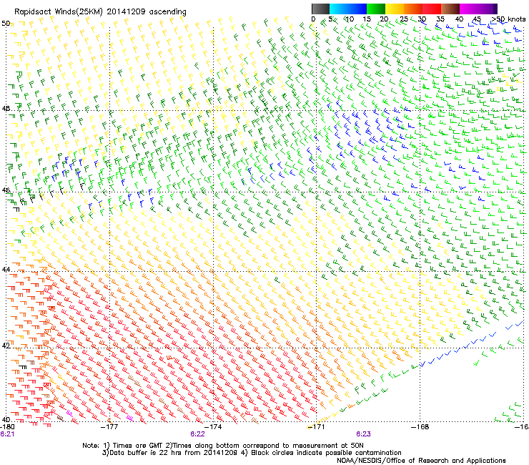Select the gray 0-5 knots legend segment
529x465 pixels.
[x=320, y=9]
